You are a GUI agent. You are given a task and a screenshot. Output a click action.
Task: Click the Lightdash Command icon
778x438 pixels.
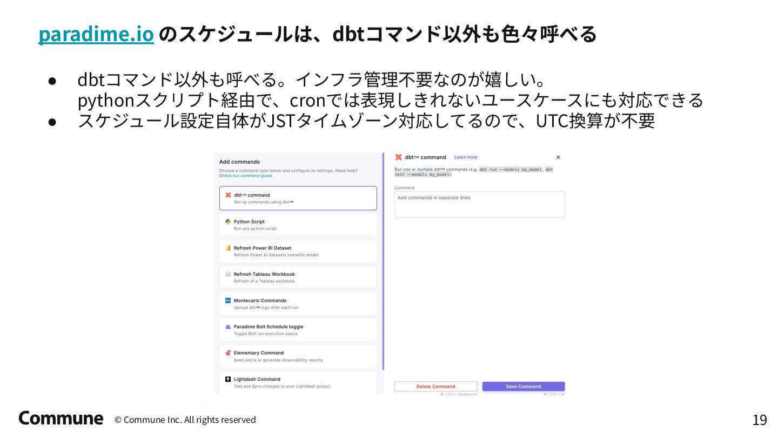click(x=228, y=379)
